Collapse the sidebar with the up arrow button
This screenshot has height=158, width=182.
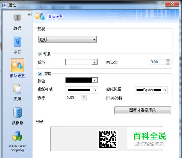(29, 14)
